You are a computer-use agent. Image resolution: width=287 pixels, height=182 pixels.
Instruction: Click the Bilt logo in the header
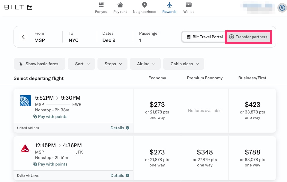tap(18, 7)
